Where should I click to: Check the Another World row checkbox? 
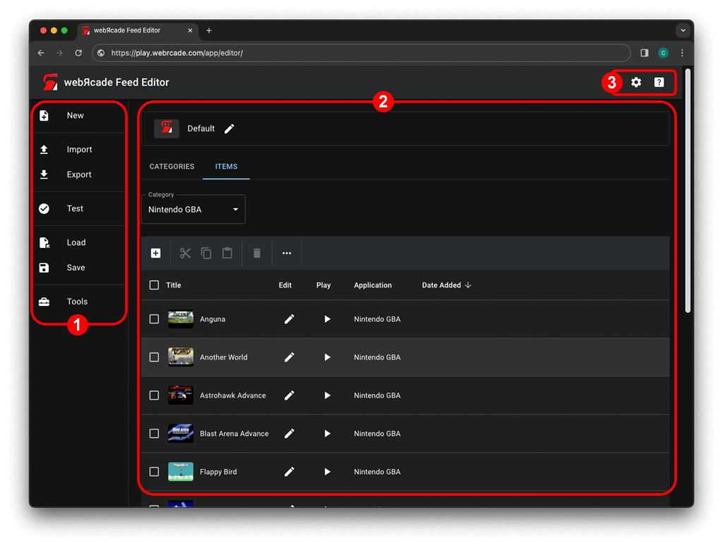click(154, 357)
